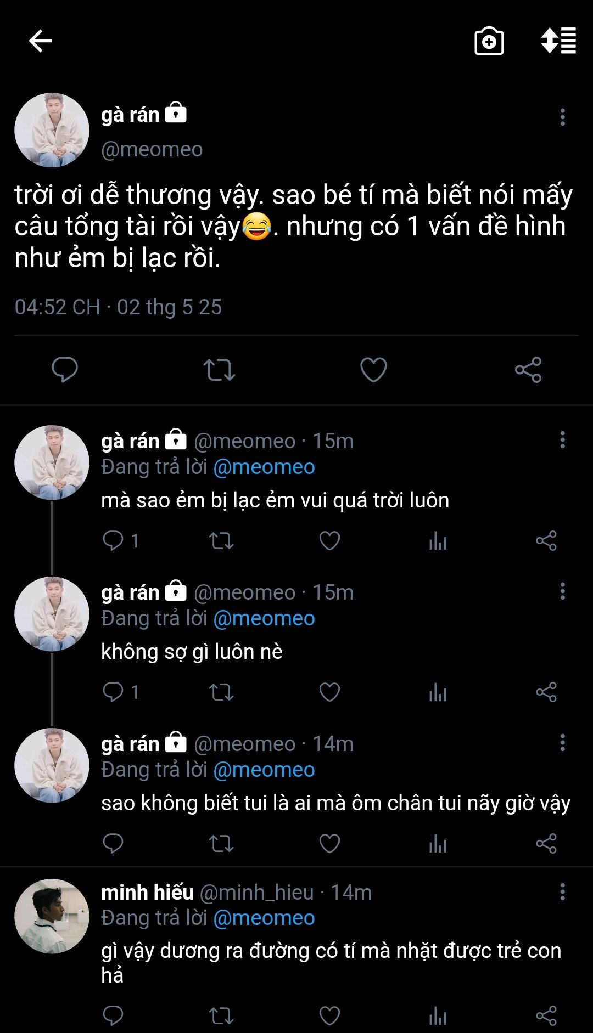View analytics for 'không sợ gì luôn nè' reply

click(438, 692)
